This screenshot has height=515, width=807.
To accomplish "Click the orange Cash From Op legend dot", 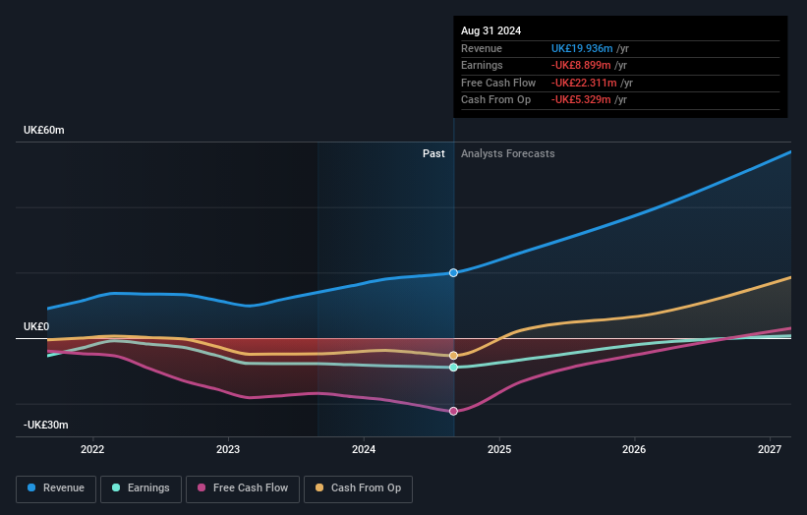I will [319, 487].
